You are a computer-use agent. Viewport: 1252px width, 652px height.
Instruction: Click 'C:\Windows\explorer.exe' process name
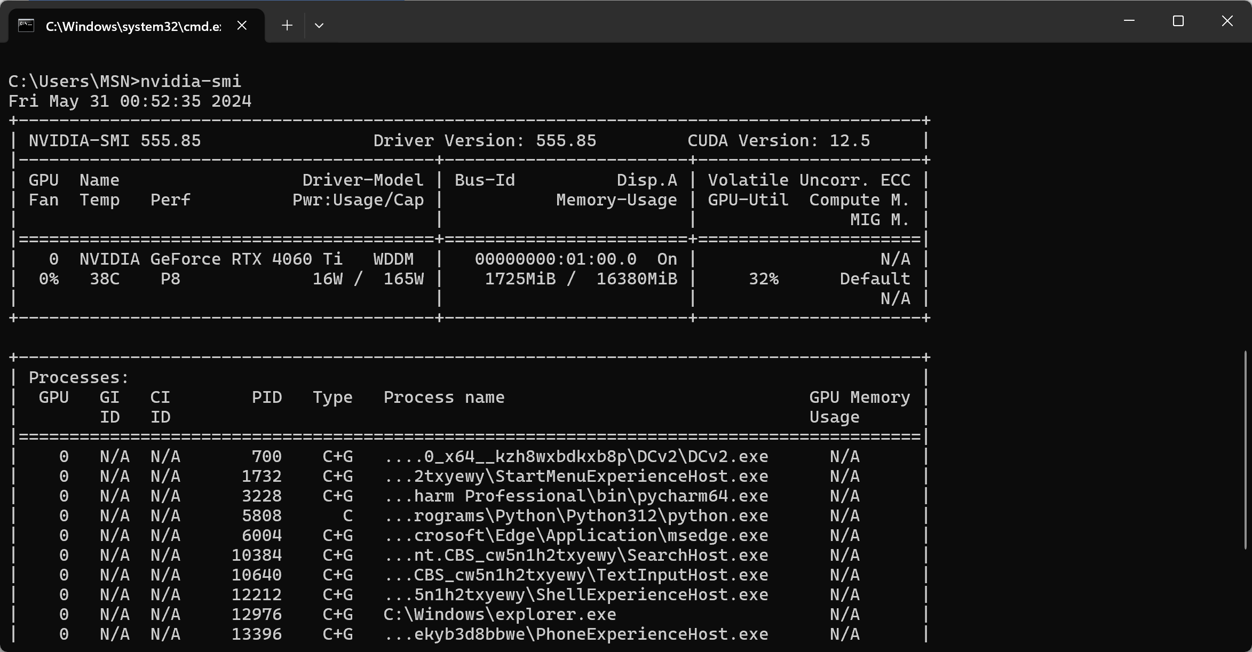pyautogui.click(x=500, y=614)
